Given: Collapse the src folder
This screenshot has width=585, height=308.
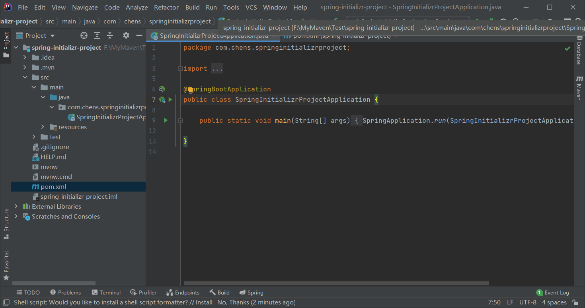Looking at the screenshot, I should (x=25, y=77).
